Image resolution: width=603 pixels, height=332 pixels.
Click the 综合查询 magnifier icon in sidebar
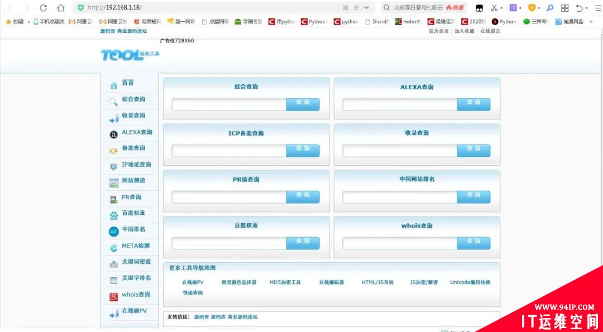(113, 102)
